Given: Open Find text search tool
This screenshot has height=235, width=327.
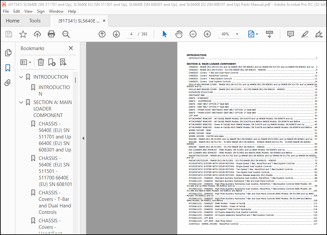Looking at the screenshot, I should (66, 34).
